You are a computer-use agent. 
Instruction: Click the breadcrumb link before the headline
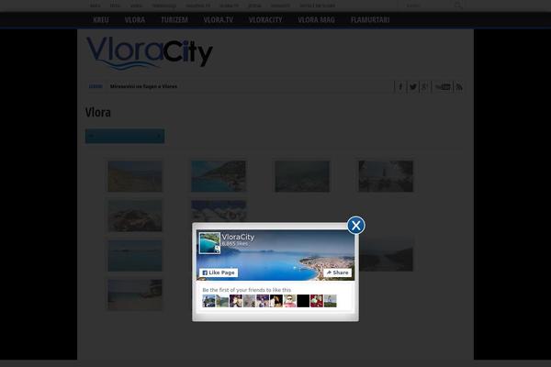click(x=96, y=86)
